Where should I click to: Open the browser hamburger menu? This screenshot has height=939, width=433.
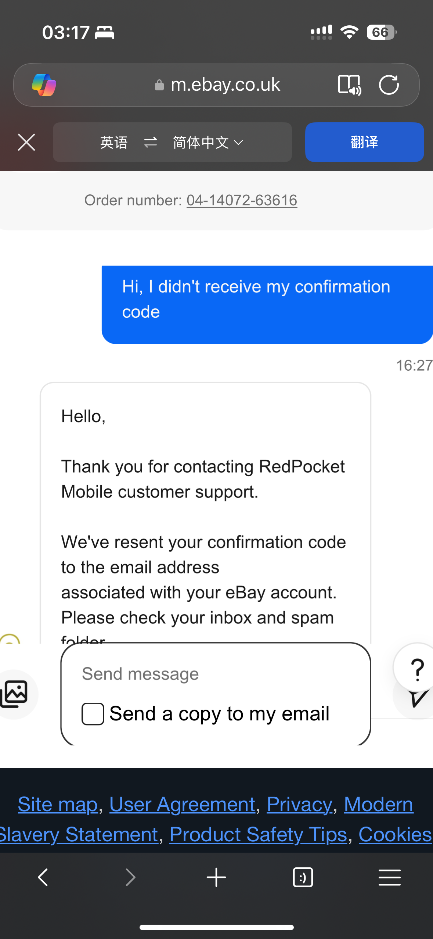[x=389, y=877]
